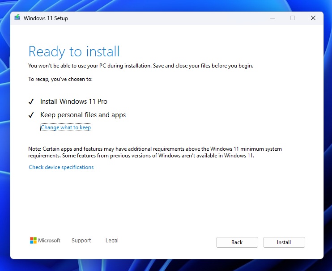Click the sentence starting "You won't be able to use"
Image resolution: width=332 pixels, height=271 pixels.
(x=140, y=66)
